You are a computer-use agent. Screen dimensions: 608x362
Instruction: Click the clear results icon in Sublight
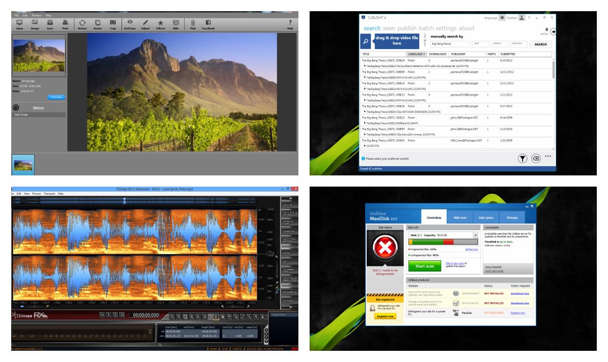click(535, 158)
